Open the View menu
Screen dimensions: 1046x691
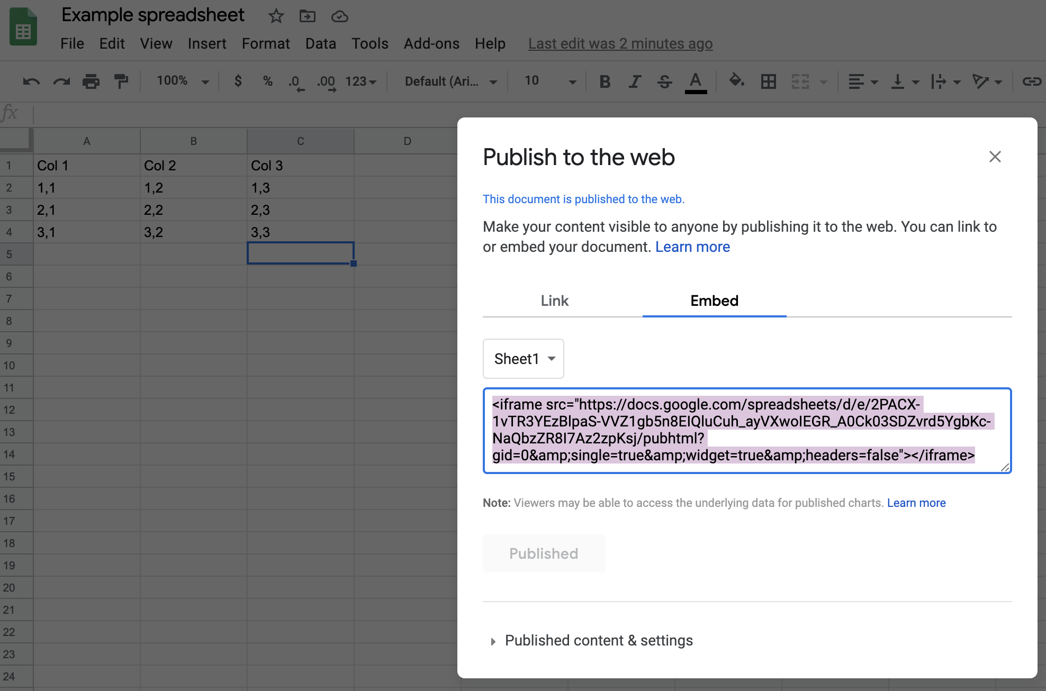(x=156, y=44)
